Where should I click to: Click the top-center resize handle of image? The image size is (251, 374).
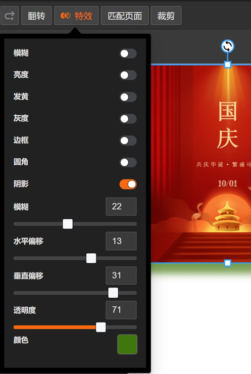[228, 64]
